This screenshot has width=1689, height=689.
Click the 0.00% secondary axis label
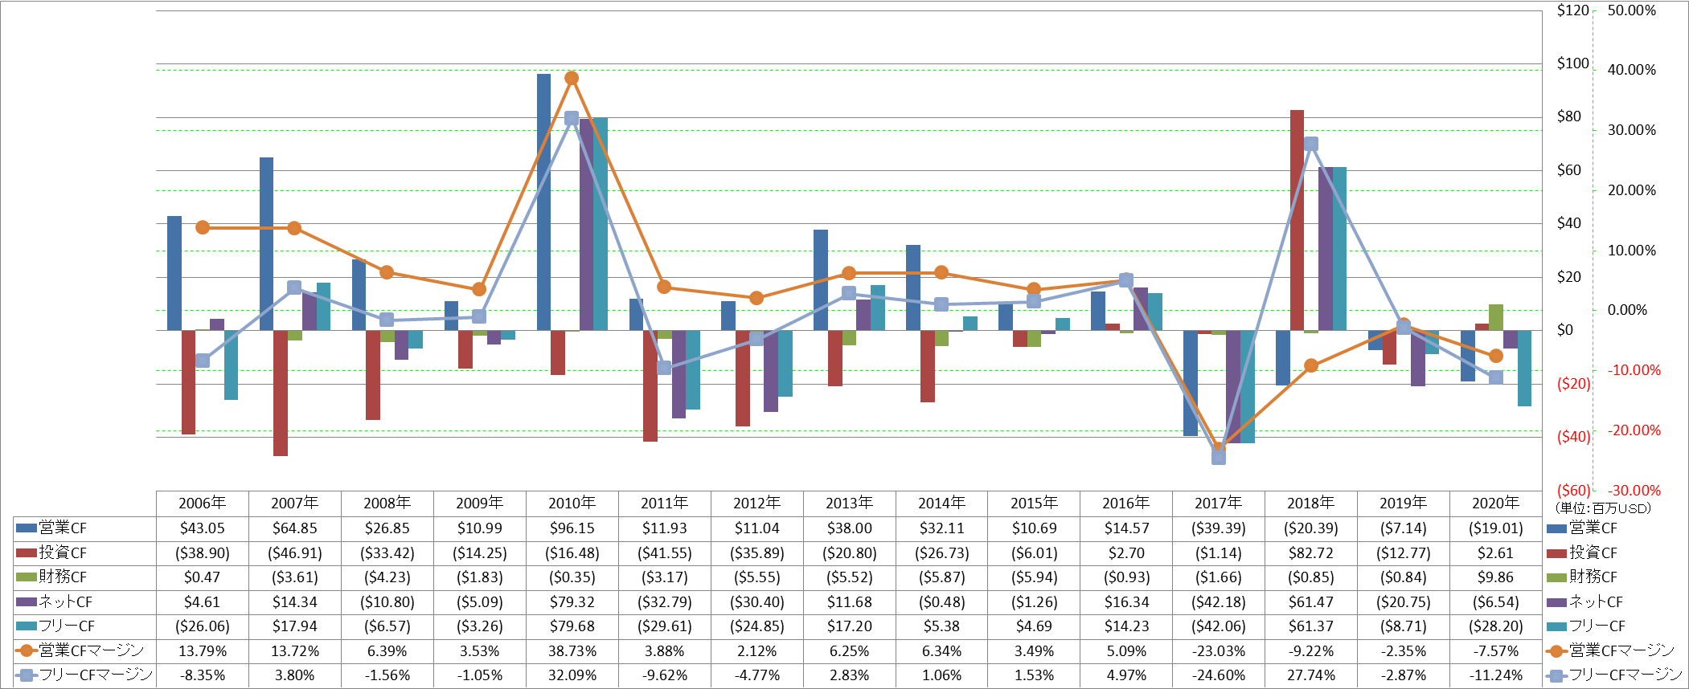click(x=1627, y=310)
